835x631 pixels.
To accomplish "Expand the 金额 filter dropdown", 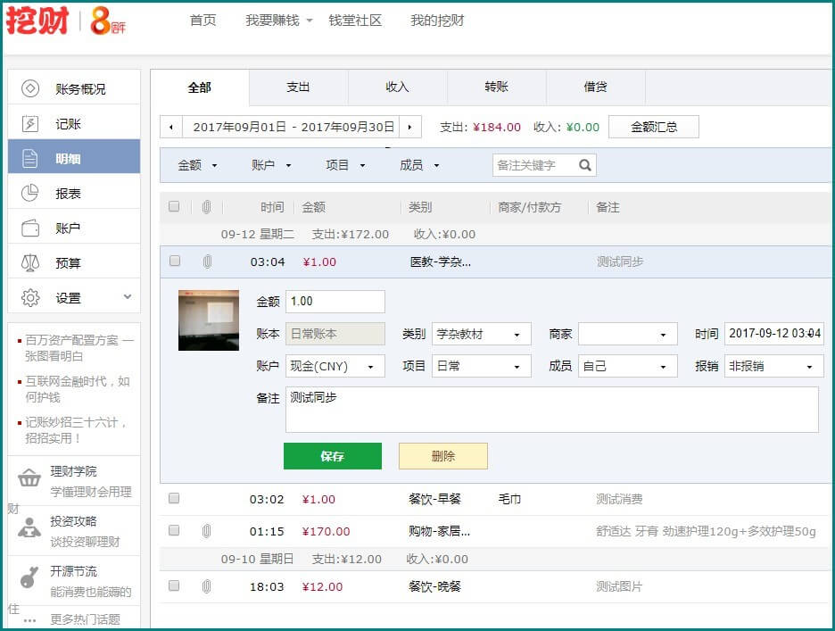I will [x=198, y=165].
